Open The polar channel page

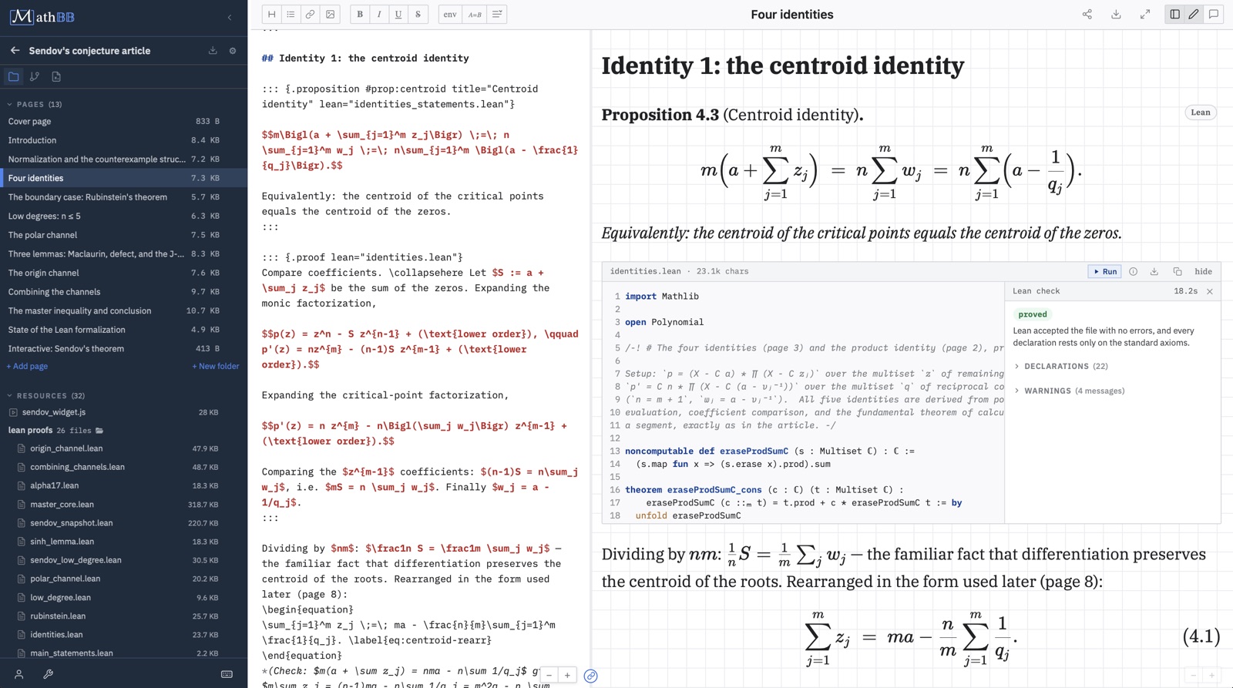(123, 235)
